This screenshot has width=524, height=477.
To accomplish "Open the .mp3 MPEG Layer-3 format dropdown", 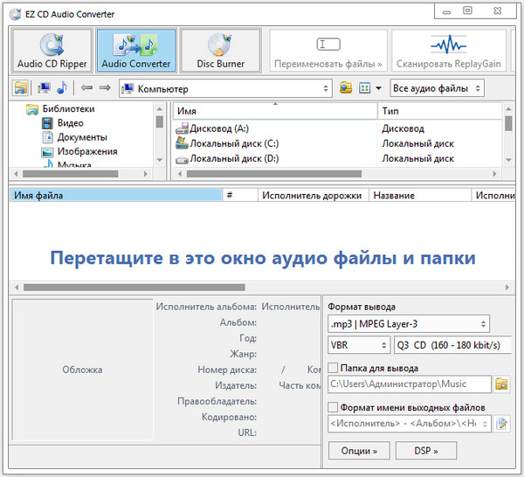I will [408, 324].
